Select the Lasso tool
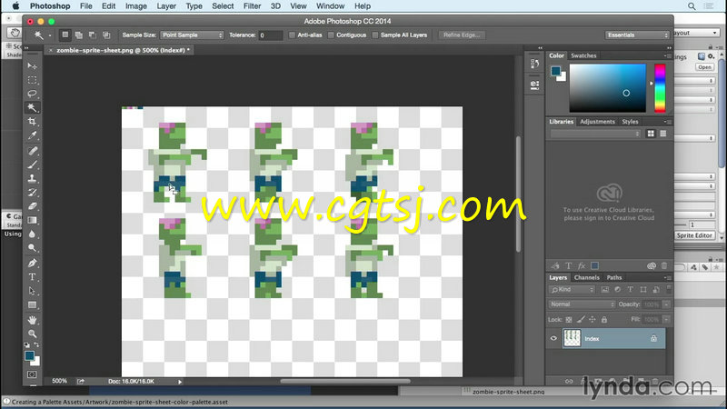 pos(32,94)
